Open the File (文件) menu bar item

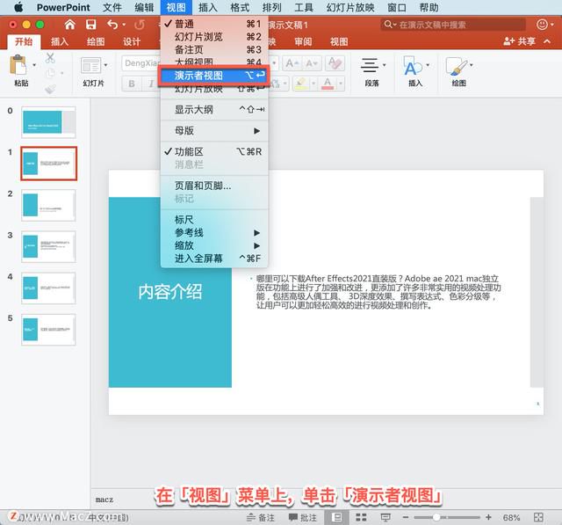(x=112, y=7)
